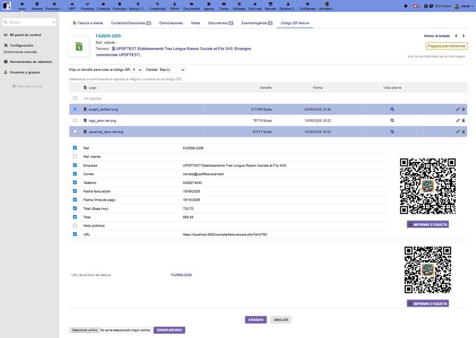Image resolution: width=476 pixels, height=338 pixels.
Task: Preview logo_atoo.net.png with magnifier icon
Action: [392, 121]
